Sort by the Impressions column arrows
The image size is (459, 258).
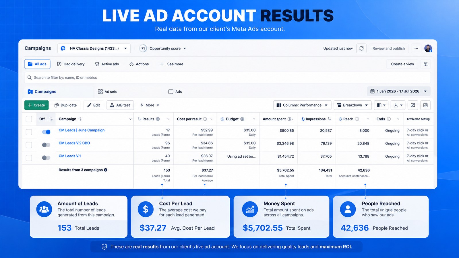329,119
